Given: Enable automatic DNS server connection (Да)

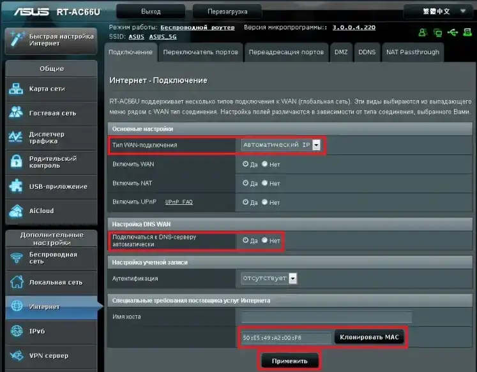Looking at the screenshot, I should (x=245, y=240).
